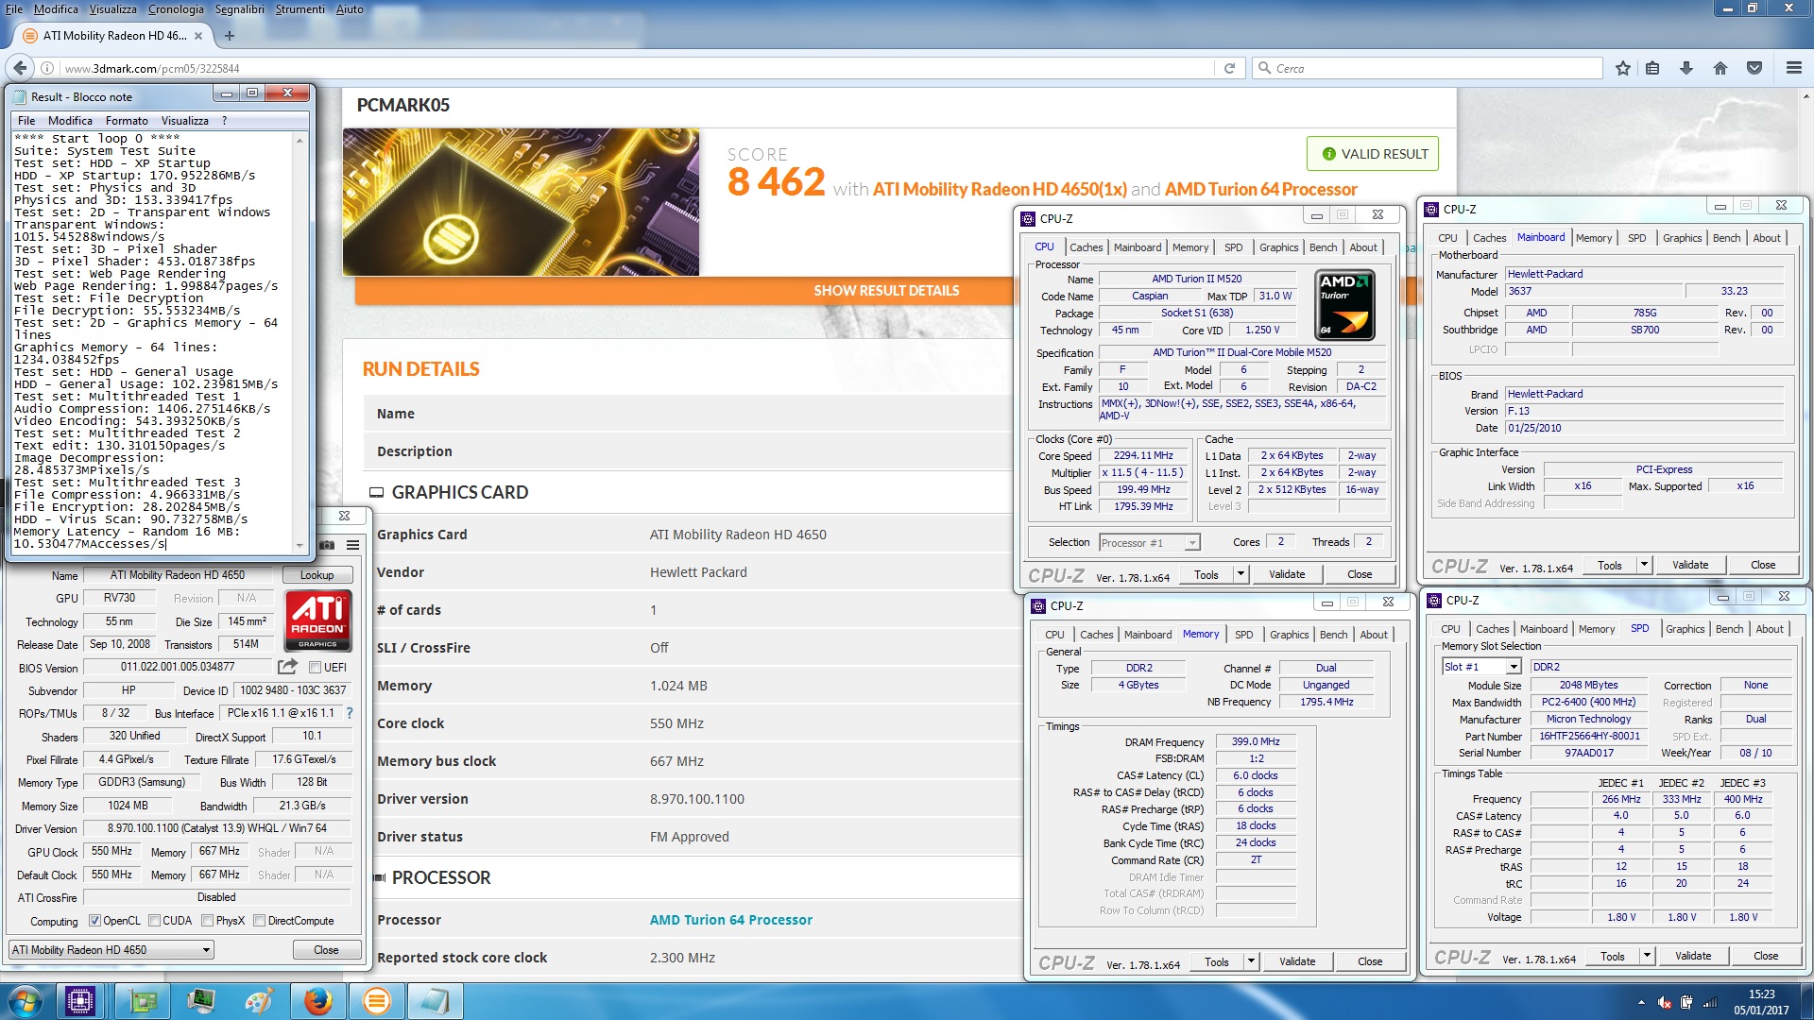The image size is (1814, 1020).
Task: Open the Segnalibri menu in Firefox
Action: 240,9
